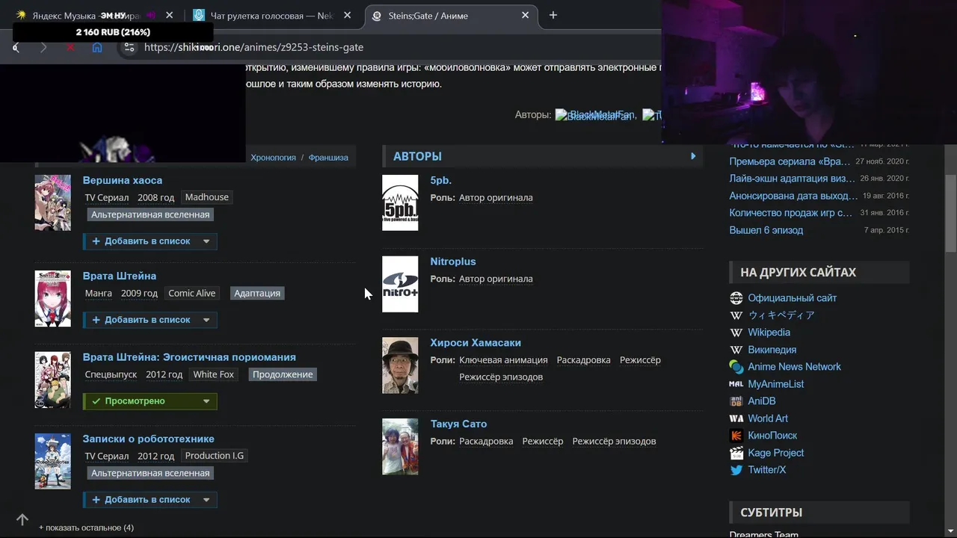
Task: Click the site information icon in address bar
Action: 129,47
